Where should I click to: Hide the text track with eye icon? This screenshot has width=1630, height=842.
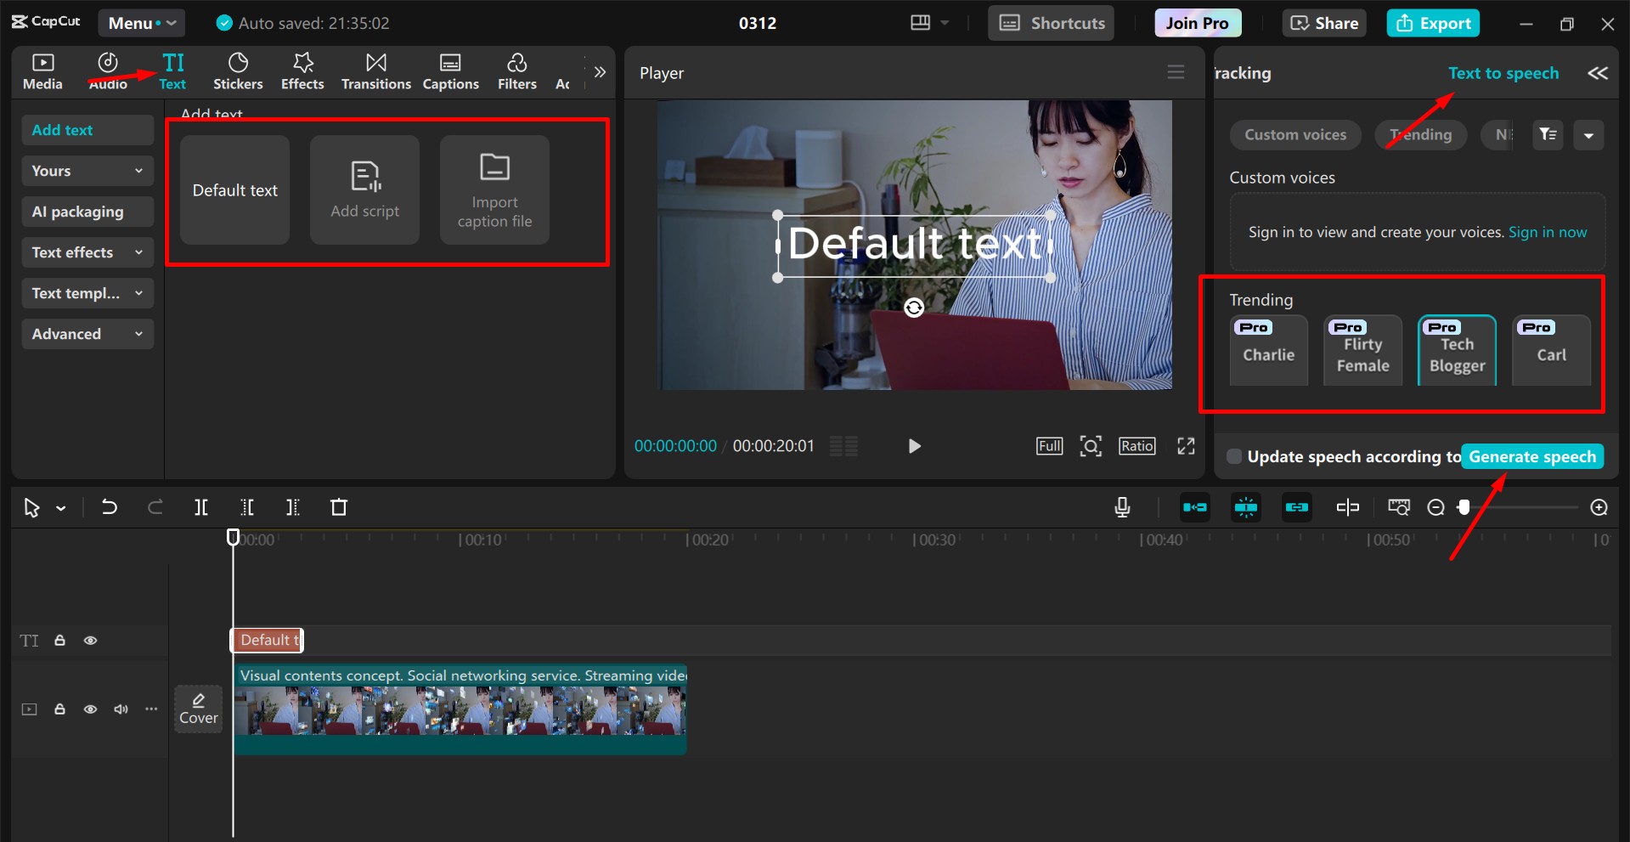90,641
